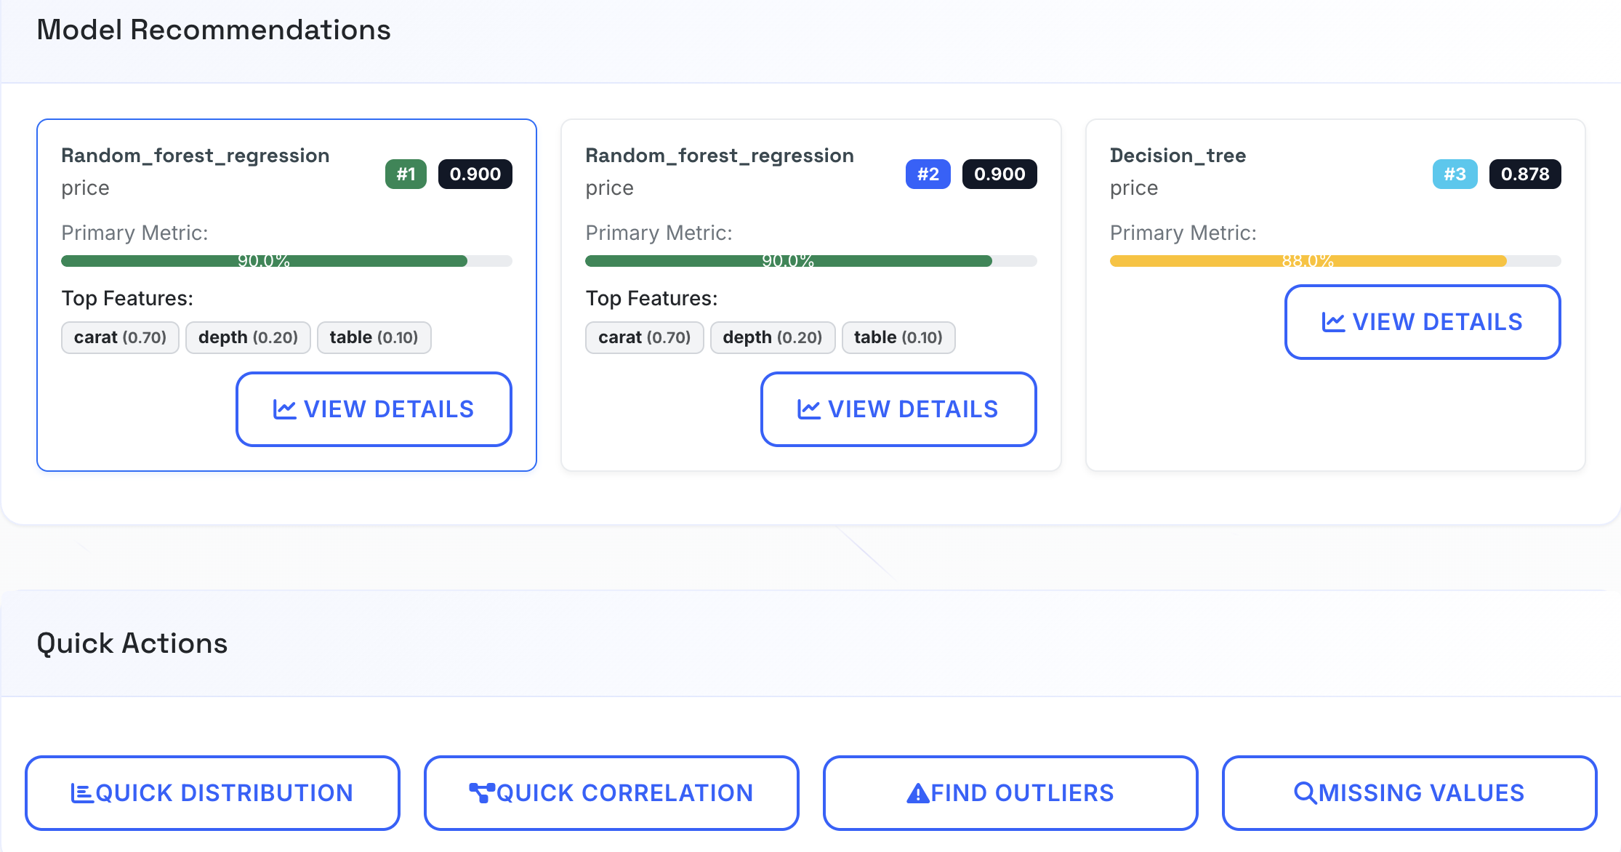Click the 88.0% progress bar on Decision_tree card
Screen dimensions: 1621x852
click(x=1335, y=260)
